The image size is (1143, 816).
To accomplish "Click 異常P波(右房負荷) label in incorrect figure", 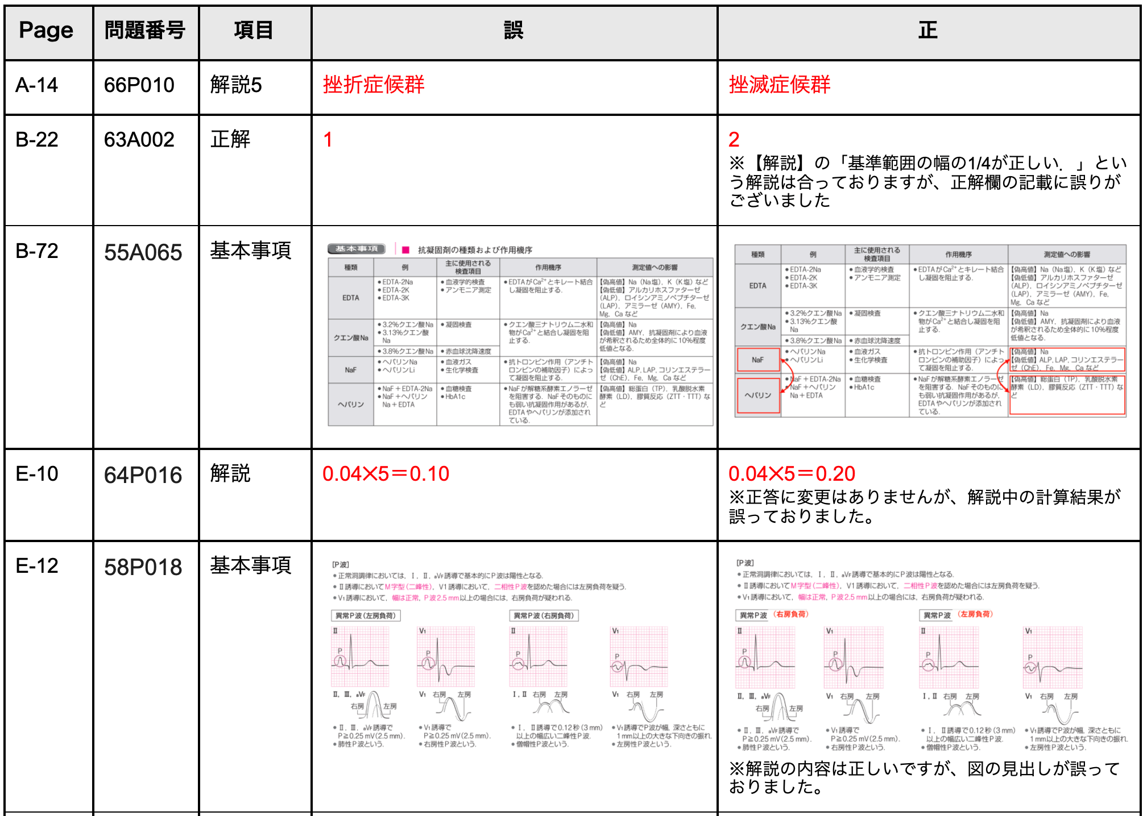I will tap(544, 615).
